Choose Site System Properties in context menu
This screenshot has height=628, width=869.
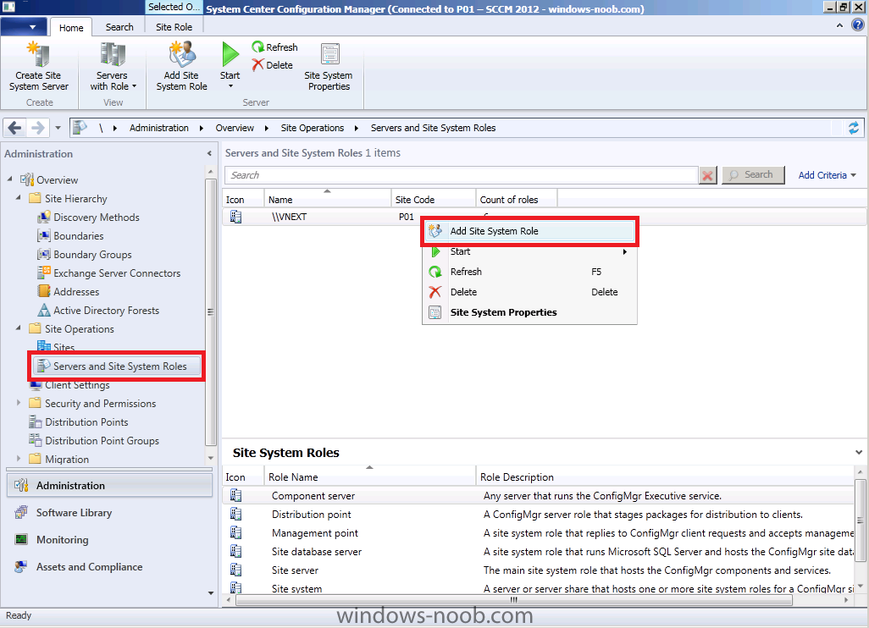530,312
